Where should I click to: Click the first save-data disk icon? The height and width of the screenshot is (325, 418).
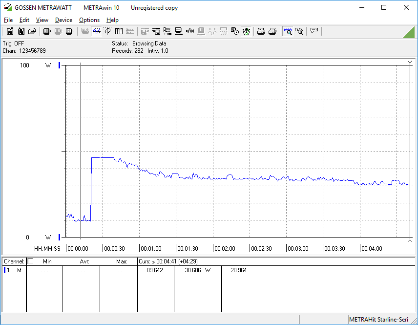point(10,31)
